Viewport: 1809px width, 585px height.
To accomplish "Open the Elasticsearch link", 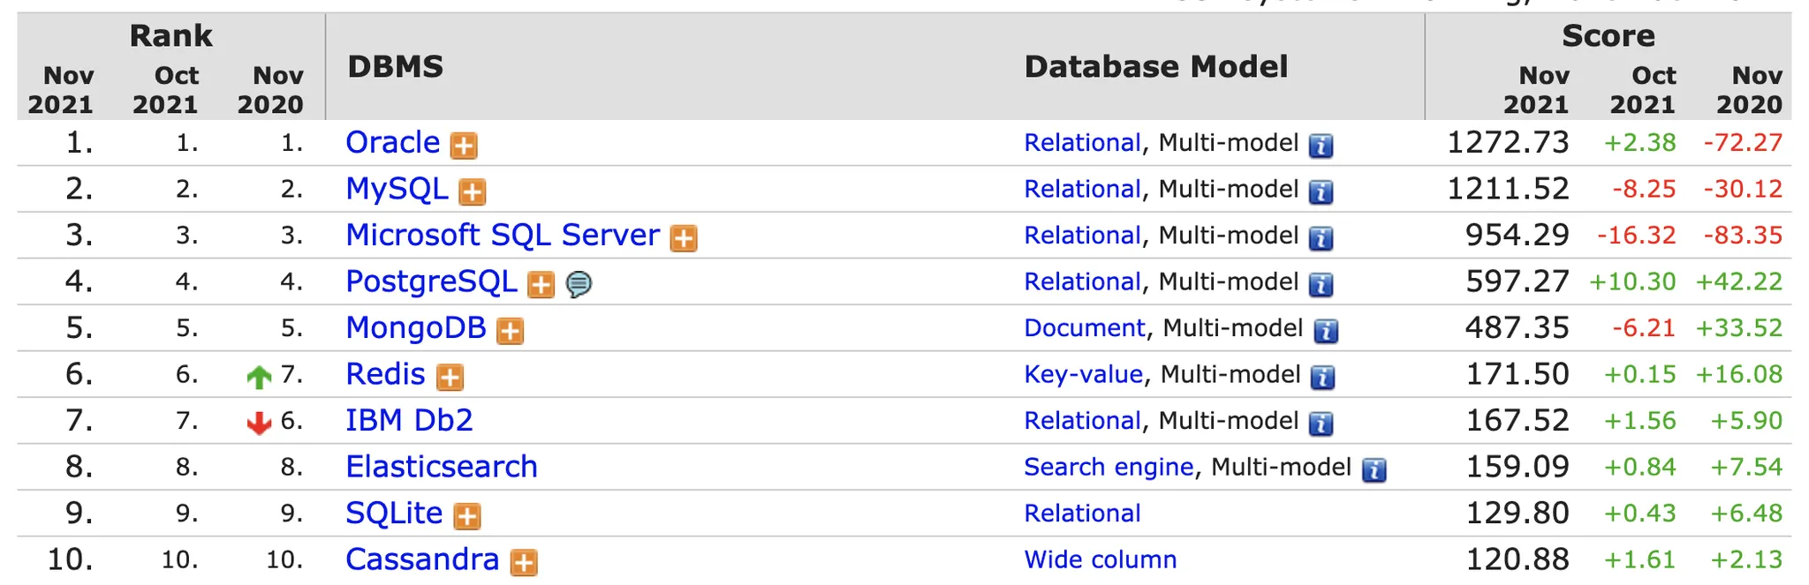I will point(442,467).
